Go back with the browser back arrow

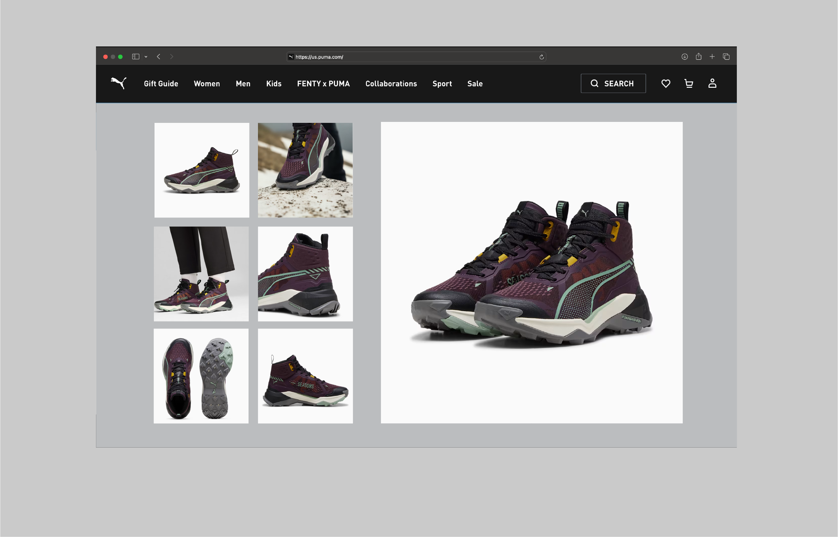coord(159,57)
